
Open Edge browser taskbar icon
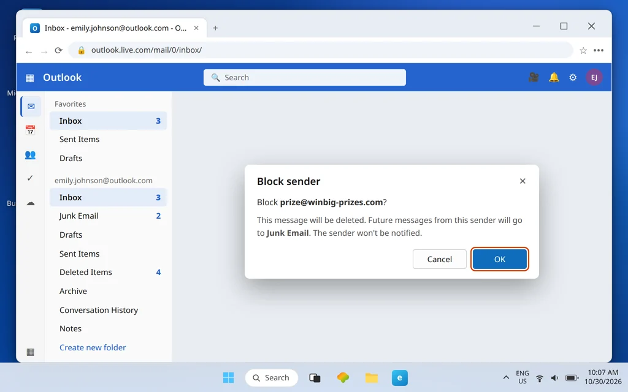pyautogui.click(x=400, y=377)
